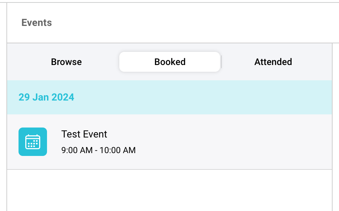339x211 pixels.
Task: Click the blank part of the teal date band
Action: pos(203,97)
